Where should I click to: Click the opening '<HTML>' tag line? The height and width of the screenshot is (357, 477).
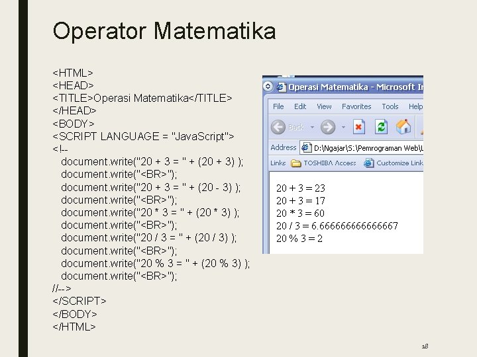pos(73,73)
